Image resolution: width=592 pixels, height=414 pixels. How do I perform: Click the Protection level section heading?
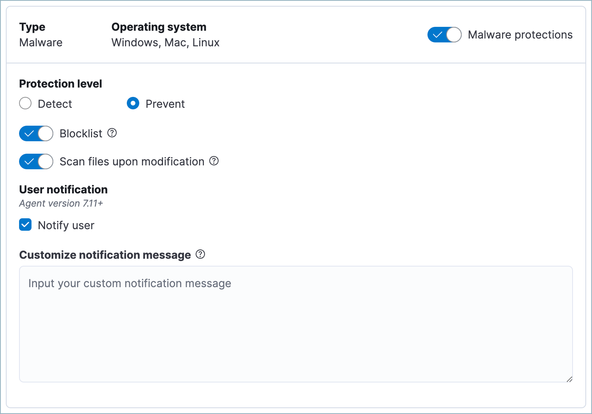60,83
